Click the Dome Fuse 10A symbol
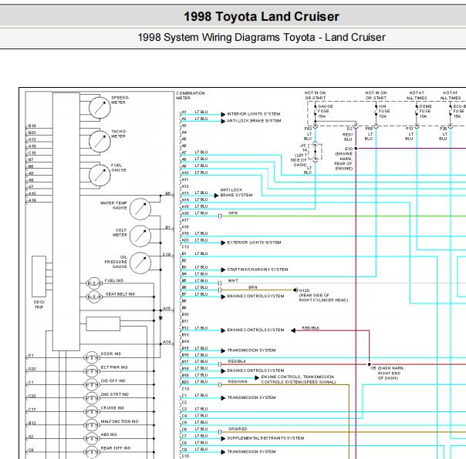The image size is (466, 459). [x=417, y=112]
